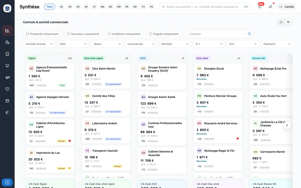The width and height of the screenshot is (301, 188).
Task: Open the Montant filter dropdown
Action: [175, 44]
